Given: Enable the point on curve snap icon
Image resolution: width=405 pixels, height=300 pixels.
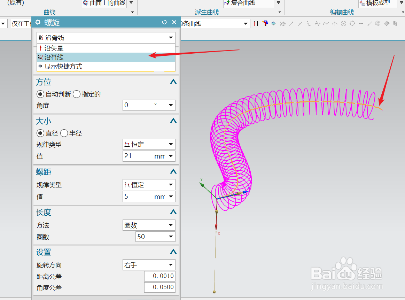Looking at the screenshot, I should point(369,23).
